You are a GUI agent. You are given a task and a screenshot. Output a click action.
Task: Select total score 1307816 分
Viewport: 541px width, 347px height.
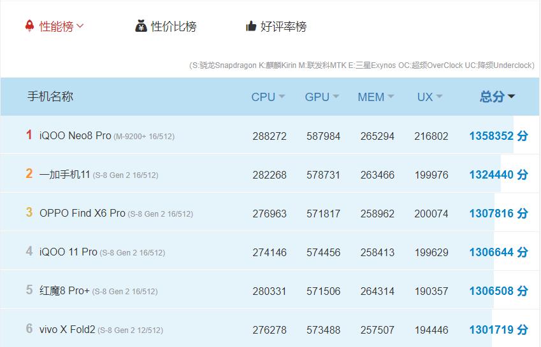pos(498,214)
